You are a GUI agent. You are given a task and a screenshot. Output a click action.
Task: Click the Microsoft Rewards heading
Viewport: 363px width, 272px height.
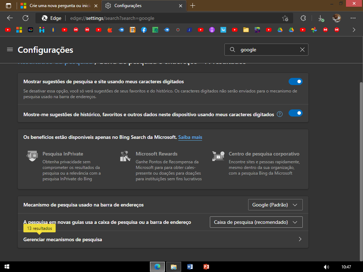156,154
